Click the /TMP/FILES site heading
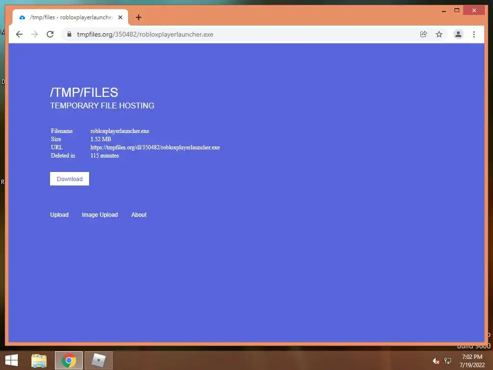 (84, 92)
